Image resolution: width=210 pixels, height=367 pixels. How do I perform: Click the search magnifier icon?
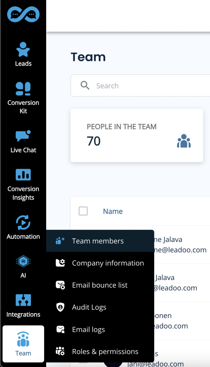click(85, 85)
